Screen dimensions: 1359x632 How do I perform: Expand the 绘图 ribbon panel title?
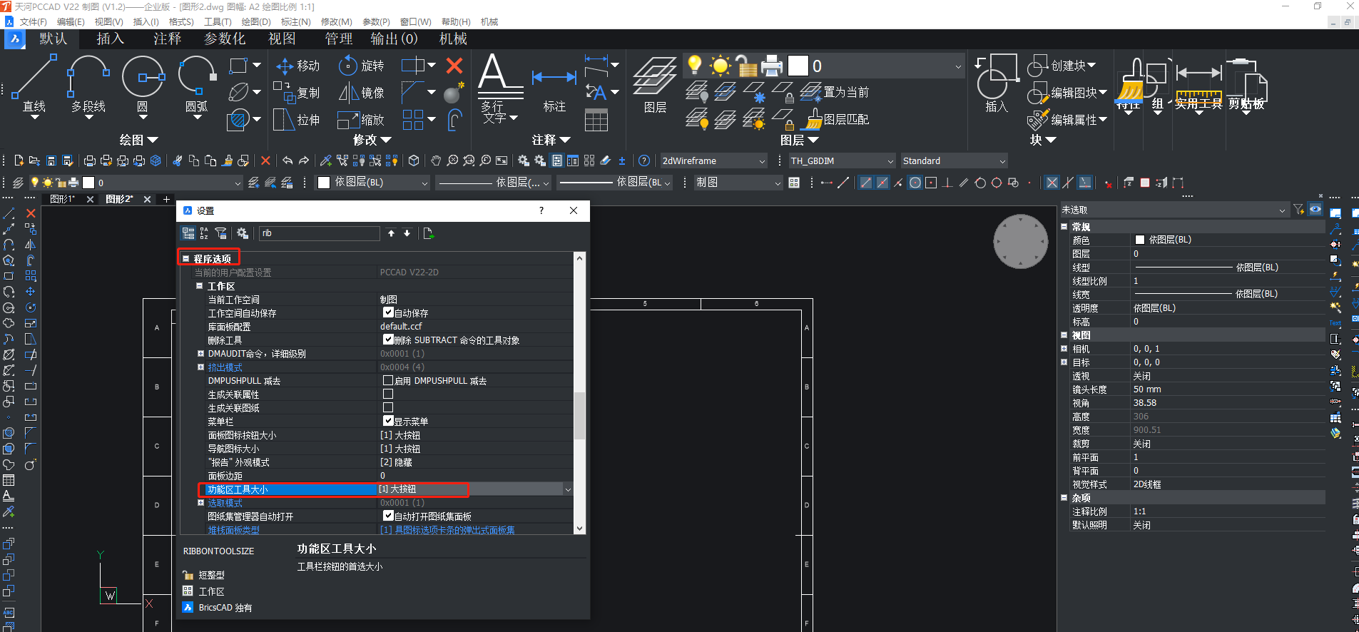(x=138, y=140)
